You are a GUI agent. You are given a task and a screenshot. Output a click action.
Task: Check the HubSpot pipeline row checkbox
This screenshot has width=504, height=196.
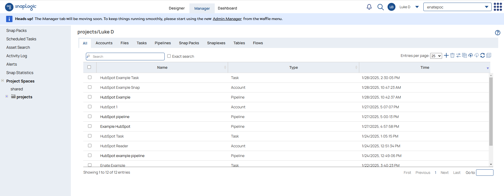click(90, 116)
